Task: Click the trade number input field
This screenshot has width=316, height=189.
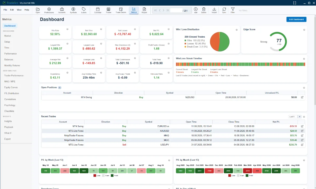Action: tap(176, 10)
